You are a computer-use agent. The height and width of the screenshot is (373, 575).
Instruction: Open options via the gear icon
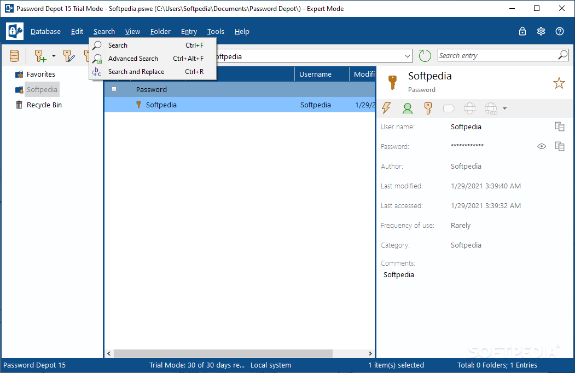point(541,31)
